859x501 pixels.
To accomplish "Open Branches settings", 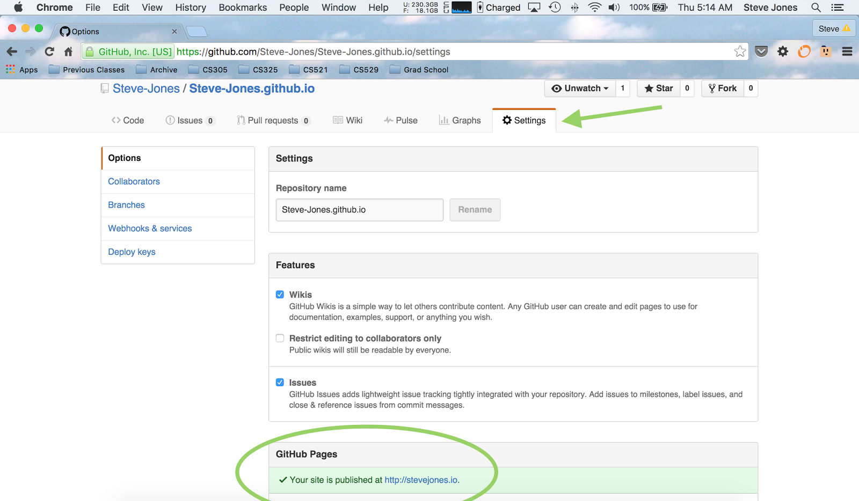I will pyautogui.click(x=178, y=205).
